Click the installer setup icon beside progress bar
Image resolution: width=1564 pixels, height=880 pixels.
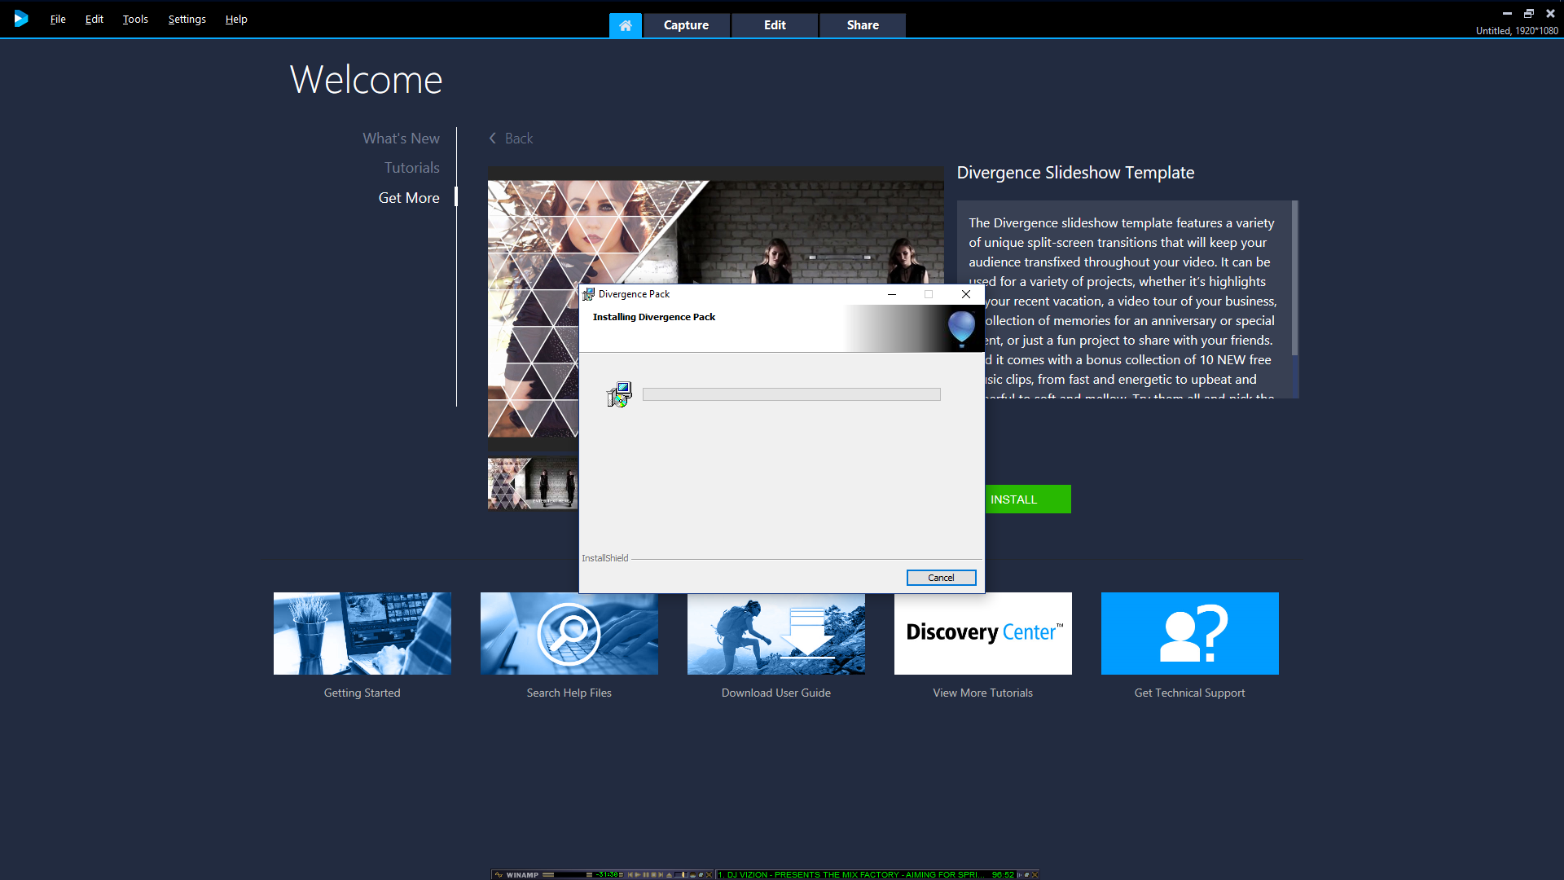point(619,394)
